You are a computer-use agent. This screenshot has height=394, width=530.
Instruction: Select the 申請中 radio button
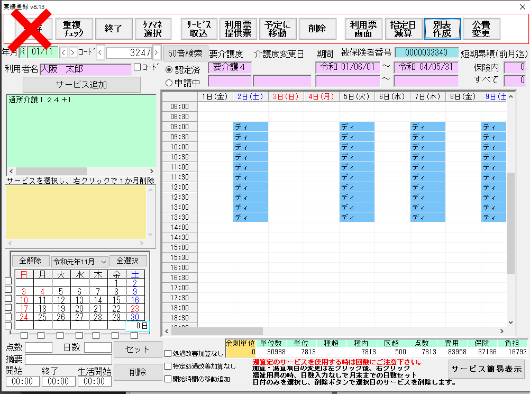click(x=169, y=83)
